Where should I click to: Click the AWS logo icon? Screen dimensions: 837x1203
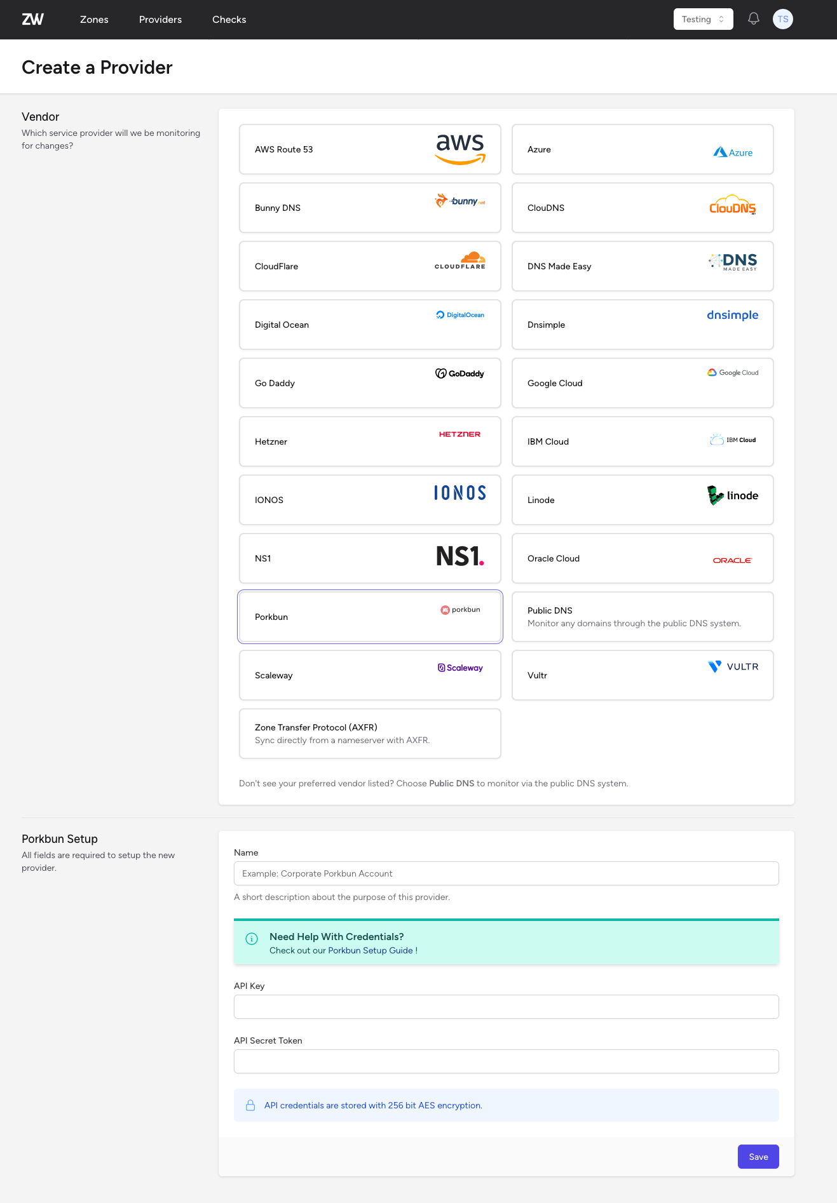tap(459, 149)
